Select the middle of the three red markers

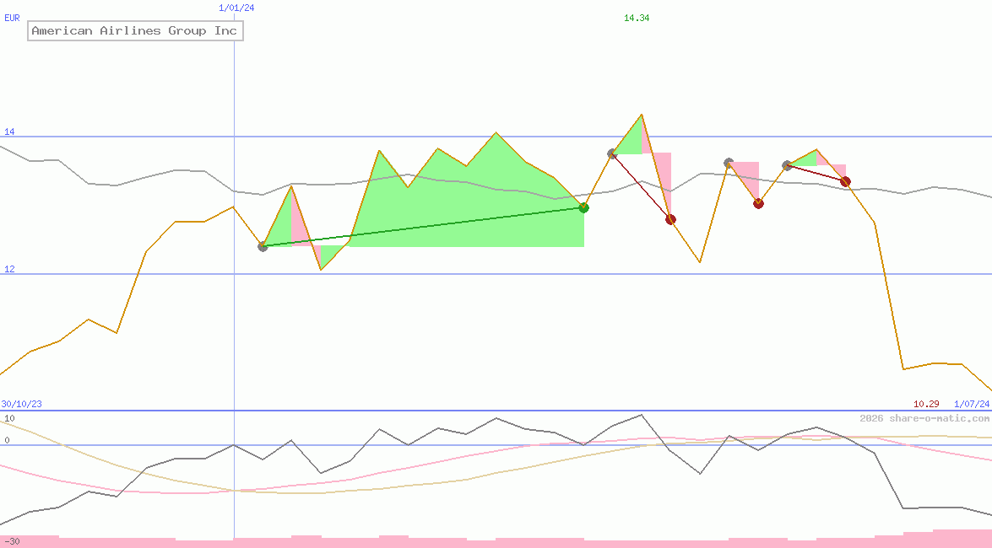tap(758, 203)
